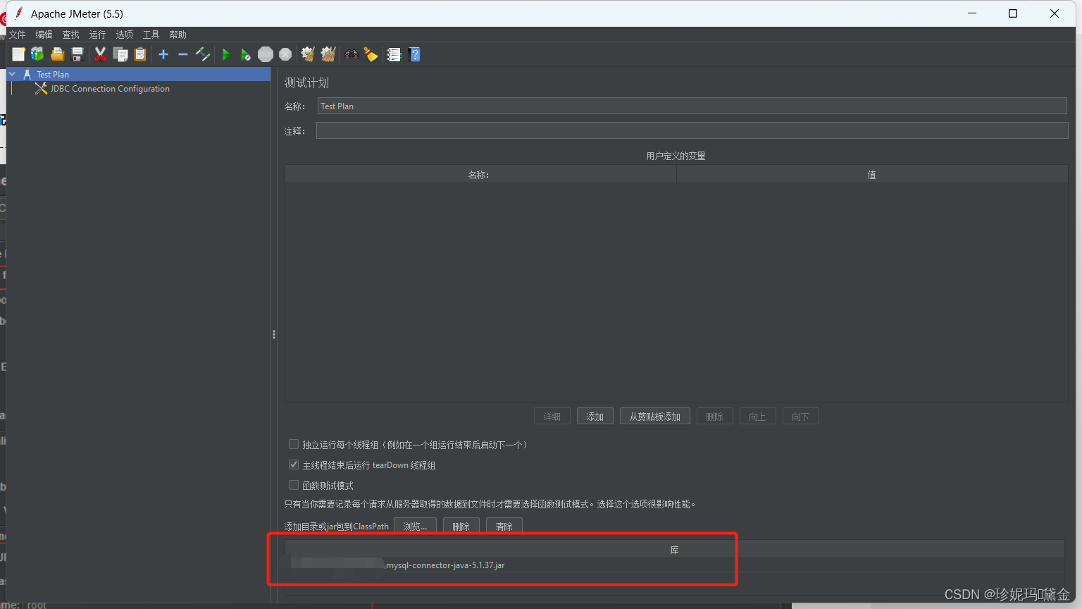The width and height of the screenshot is (1082, 609).
Task: Open the 运行 menu
Action: (x=98, y=35)
